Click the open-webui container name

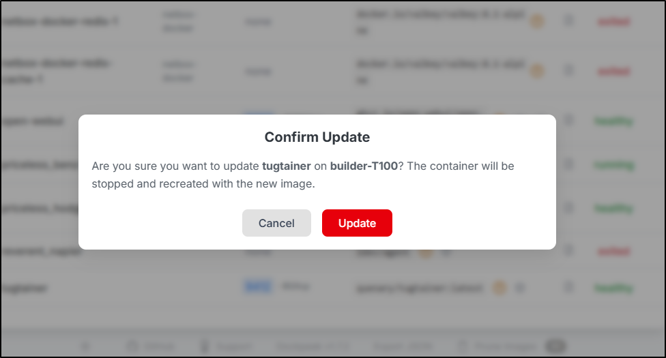click(33, 121)
